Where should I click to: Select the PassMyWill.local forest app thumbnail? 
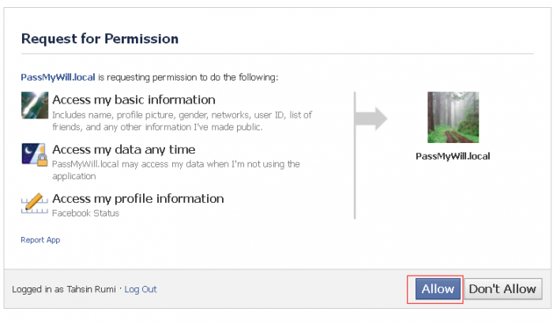tap(453, 118)
